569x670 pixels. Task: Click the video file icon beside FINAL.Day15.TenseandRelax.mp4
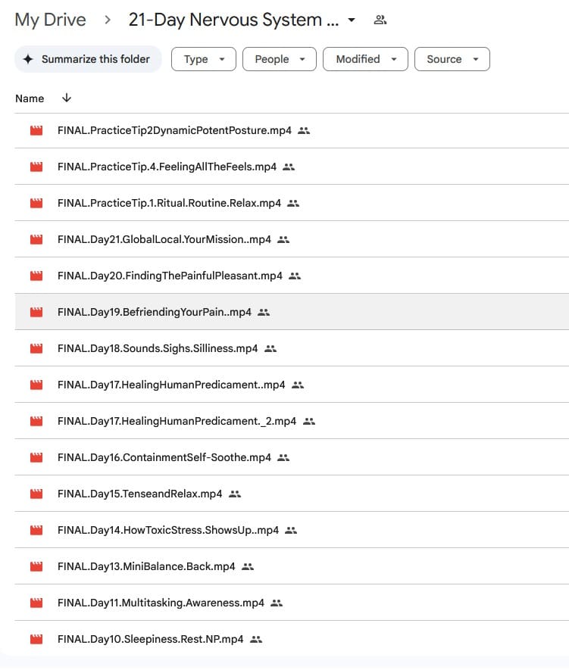click(36, 494)
